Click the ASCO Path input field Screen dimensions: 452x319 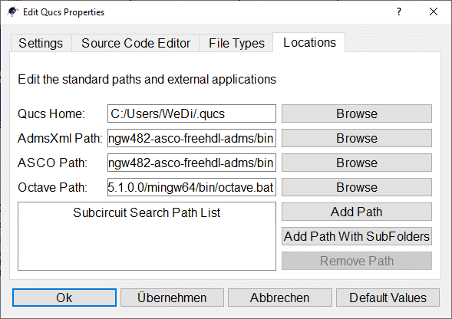click(192, 163)
